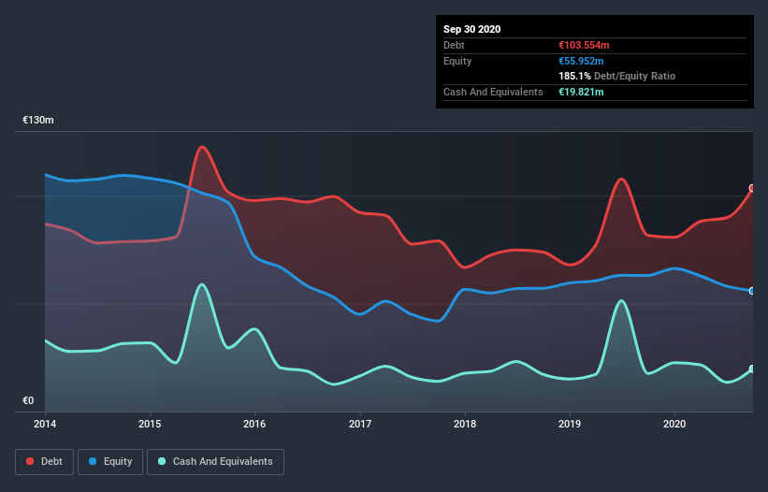Click the 2018 x-axis label

[x=465, y=424]
